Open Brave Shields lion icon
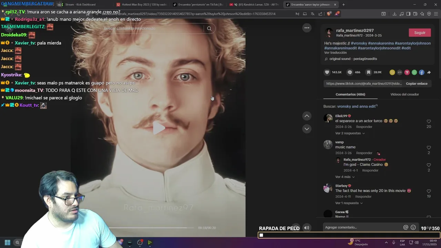Viewport: 441px width, 248px height. click(329, 14)
